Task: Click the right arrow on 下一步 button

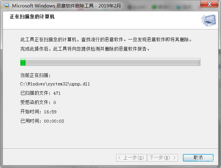Action: coord(174,158)
